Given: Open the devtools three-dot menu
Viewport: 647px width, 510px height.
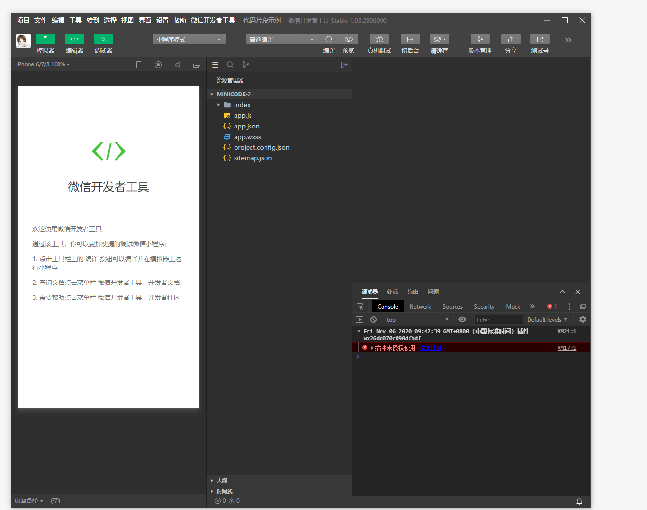Looking at the screenshot, I should [569, 306].
